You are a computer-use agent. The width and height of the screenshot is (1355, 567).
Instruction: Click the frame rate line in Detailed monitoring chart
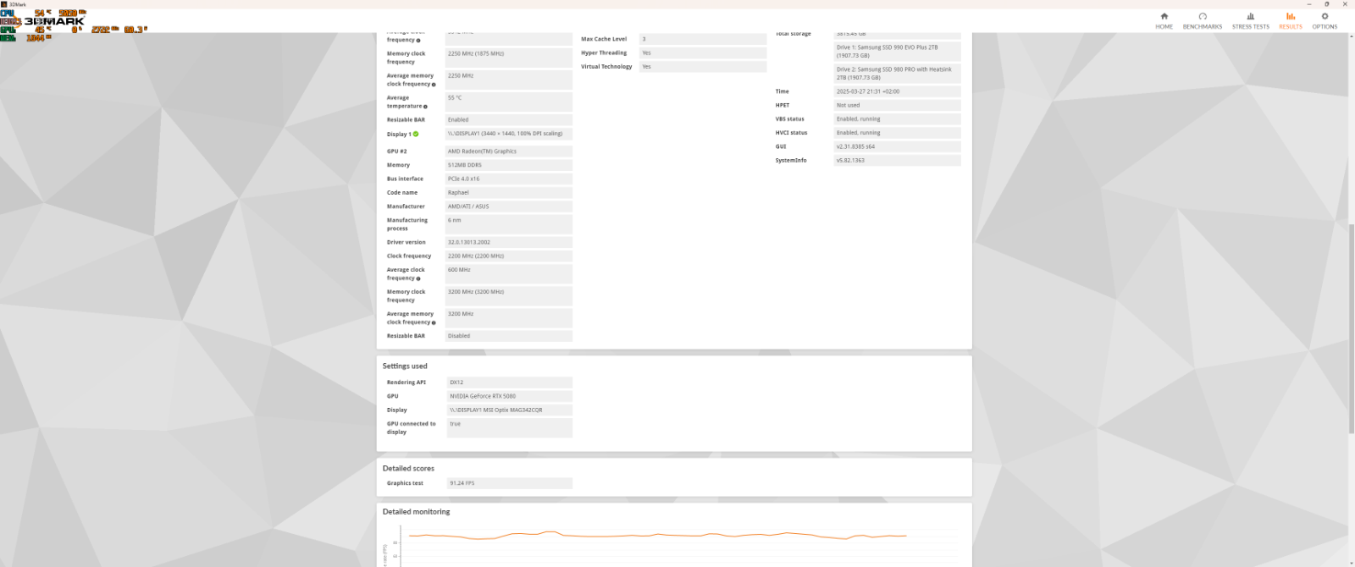coord(657,535)
